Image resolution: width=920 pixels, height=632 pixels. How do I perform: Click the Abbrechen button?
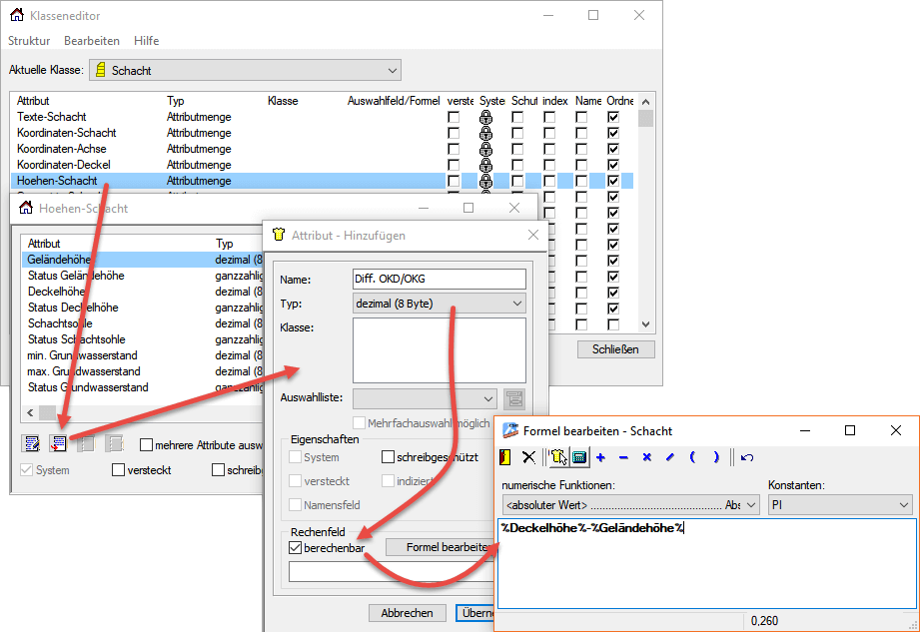click(407, 613)
